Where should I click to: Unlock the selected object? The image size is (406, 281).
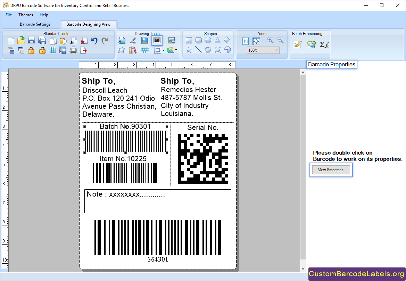pyautogui.click(x=42, y=50)
